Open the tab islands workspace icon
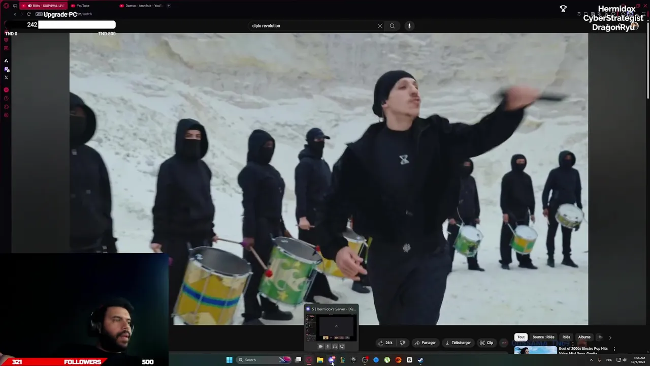 pos(15,6)
